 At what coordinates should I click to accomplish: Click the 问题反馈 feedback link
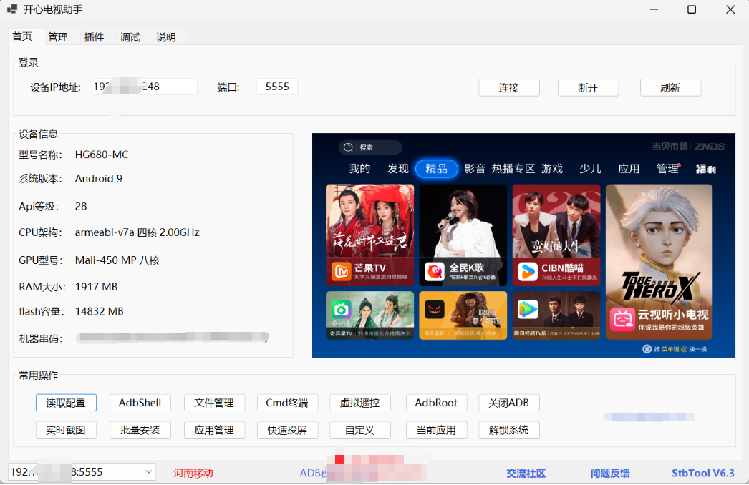tap(612, 473)
